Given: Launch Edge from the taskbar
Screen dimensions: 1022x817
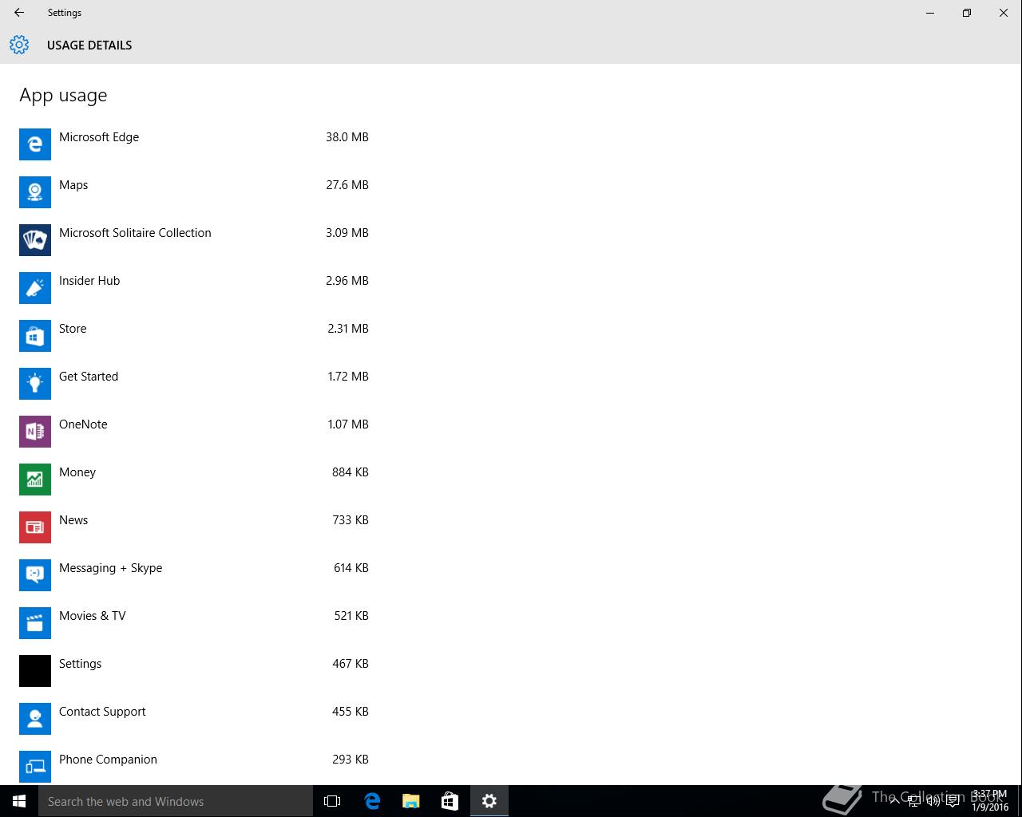Looking at the screenshot, I should pos(372,801).
